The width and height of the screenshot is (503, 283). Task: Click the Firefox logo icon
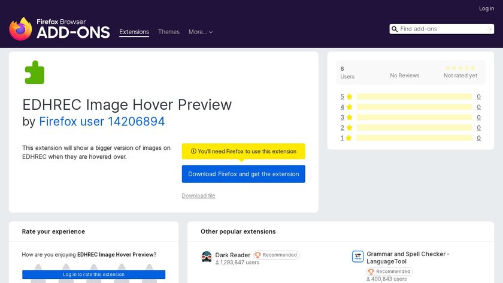pyautogui.click(x=20, y=29)
